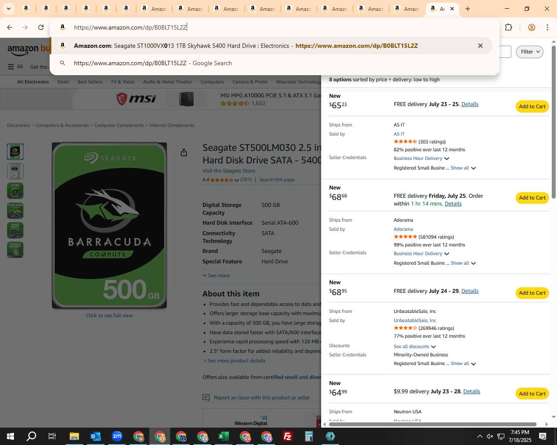This screenshot has width=557, height=445.
Task: Add the $68.95 UnbeatableSale offer to cart
Action: point(532,293)
